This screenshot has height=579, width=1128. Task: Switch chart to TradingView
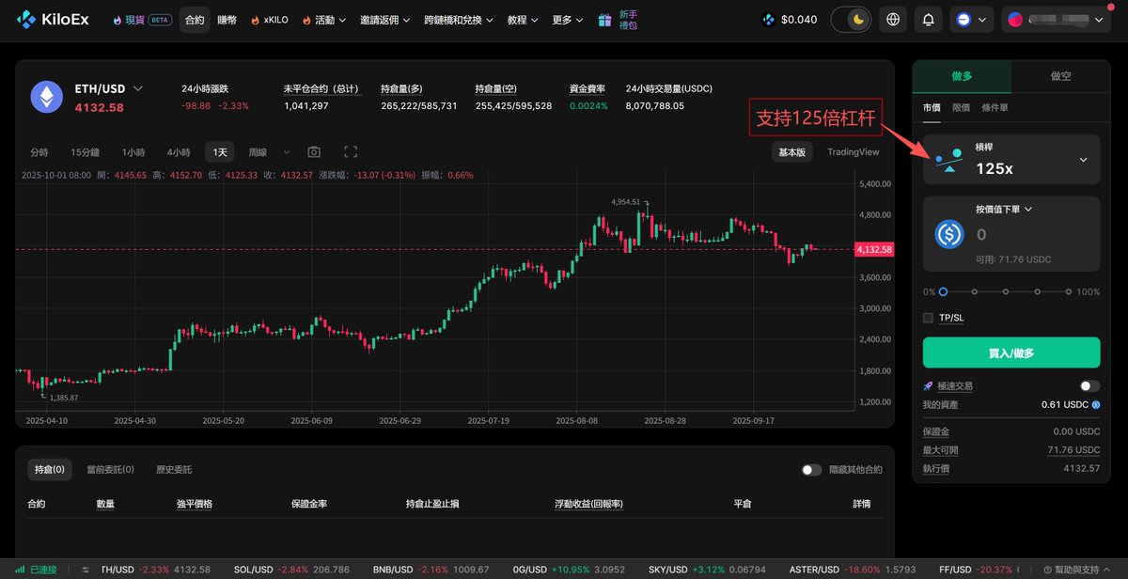pos(853,152)
